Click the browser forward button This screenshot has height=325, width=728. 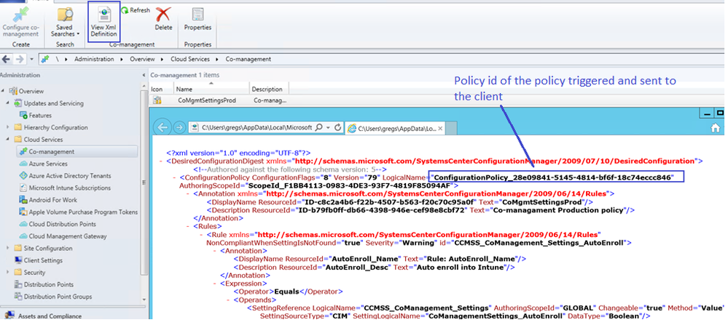tap(179, 127)
